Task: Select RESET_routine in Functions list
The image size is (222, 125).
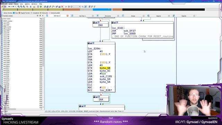Action: coord(8,21)
